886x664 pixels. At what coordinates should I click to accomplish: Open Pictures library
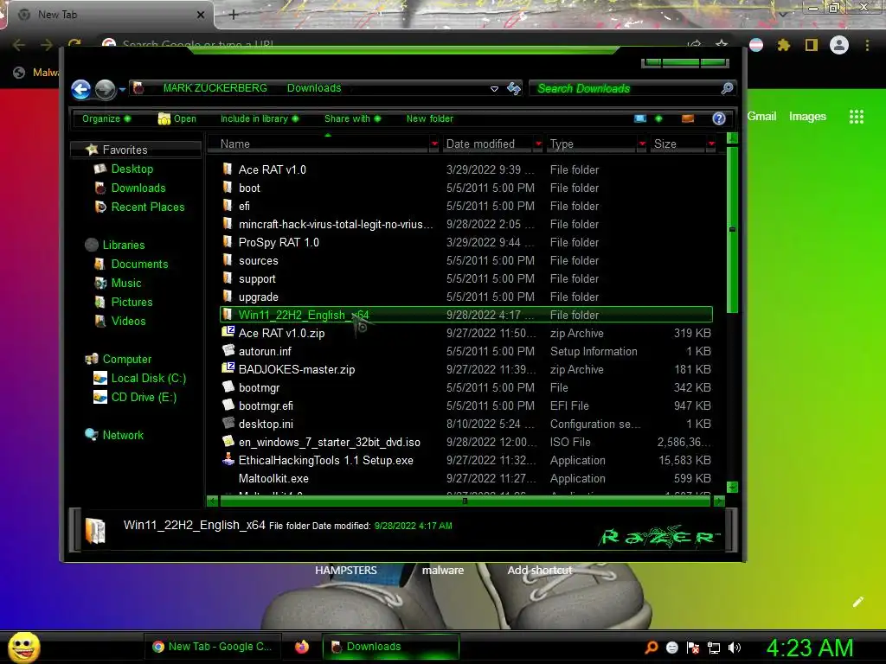click(x=132, y=302)
